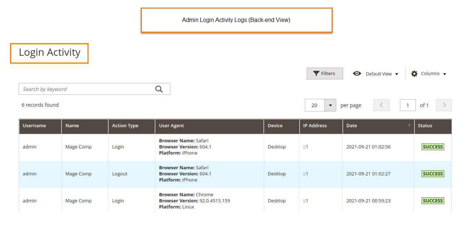Click the search magnifier icon
This screenshot has width=468, height=239.
pyautogui.click(x=159, y=89)
